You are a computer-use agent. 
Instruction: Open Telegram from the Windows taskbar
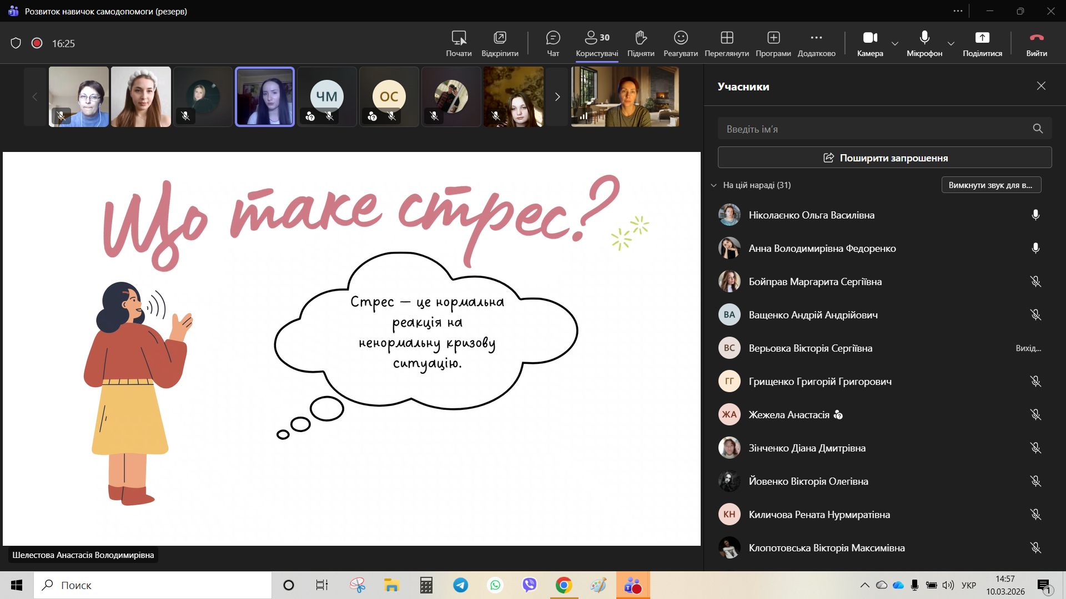coord(460,585)
